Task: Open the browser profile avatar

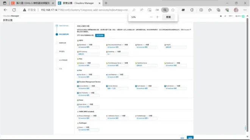Action: [236, 10]
